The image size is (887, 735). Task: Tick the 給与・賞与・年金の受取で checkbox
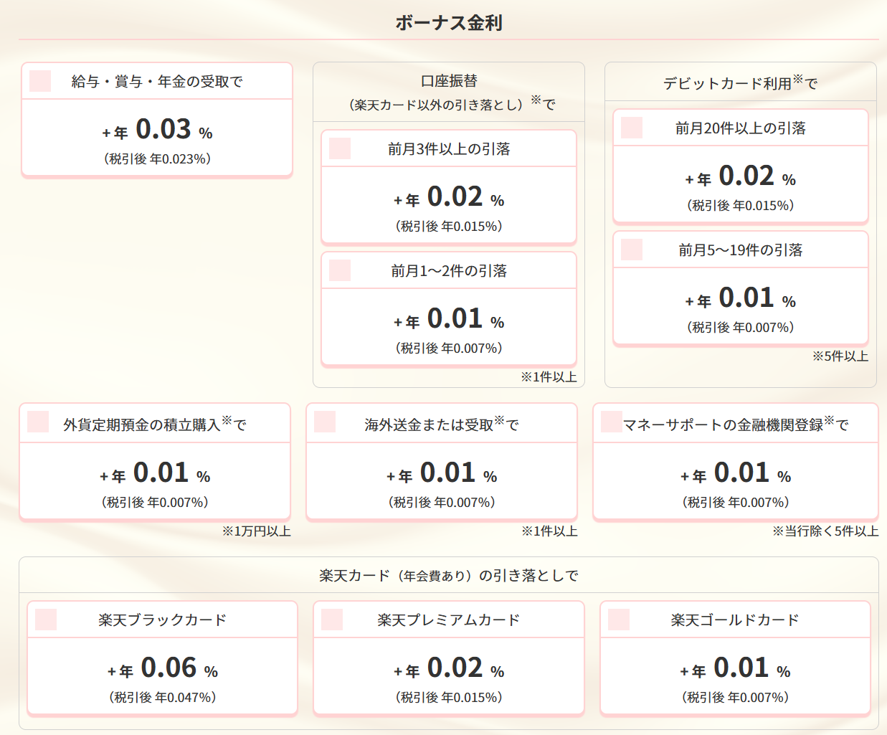pyautogui.click(x=40, y=81)
